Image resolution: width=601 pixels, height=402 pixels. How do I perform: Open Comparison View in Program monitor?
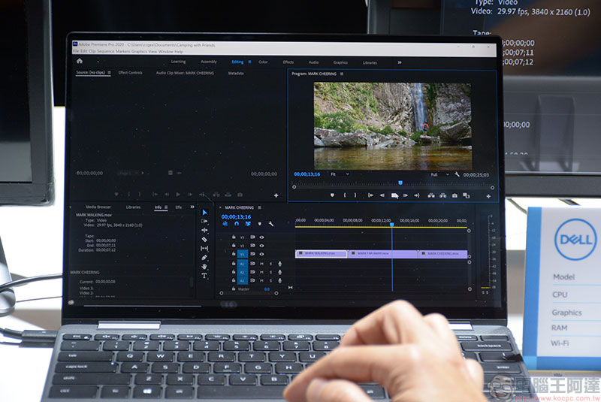click(466, 195)
